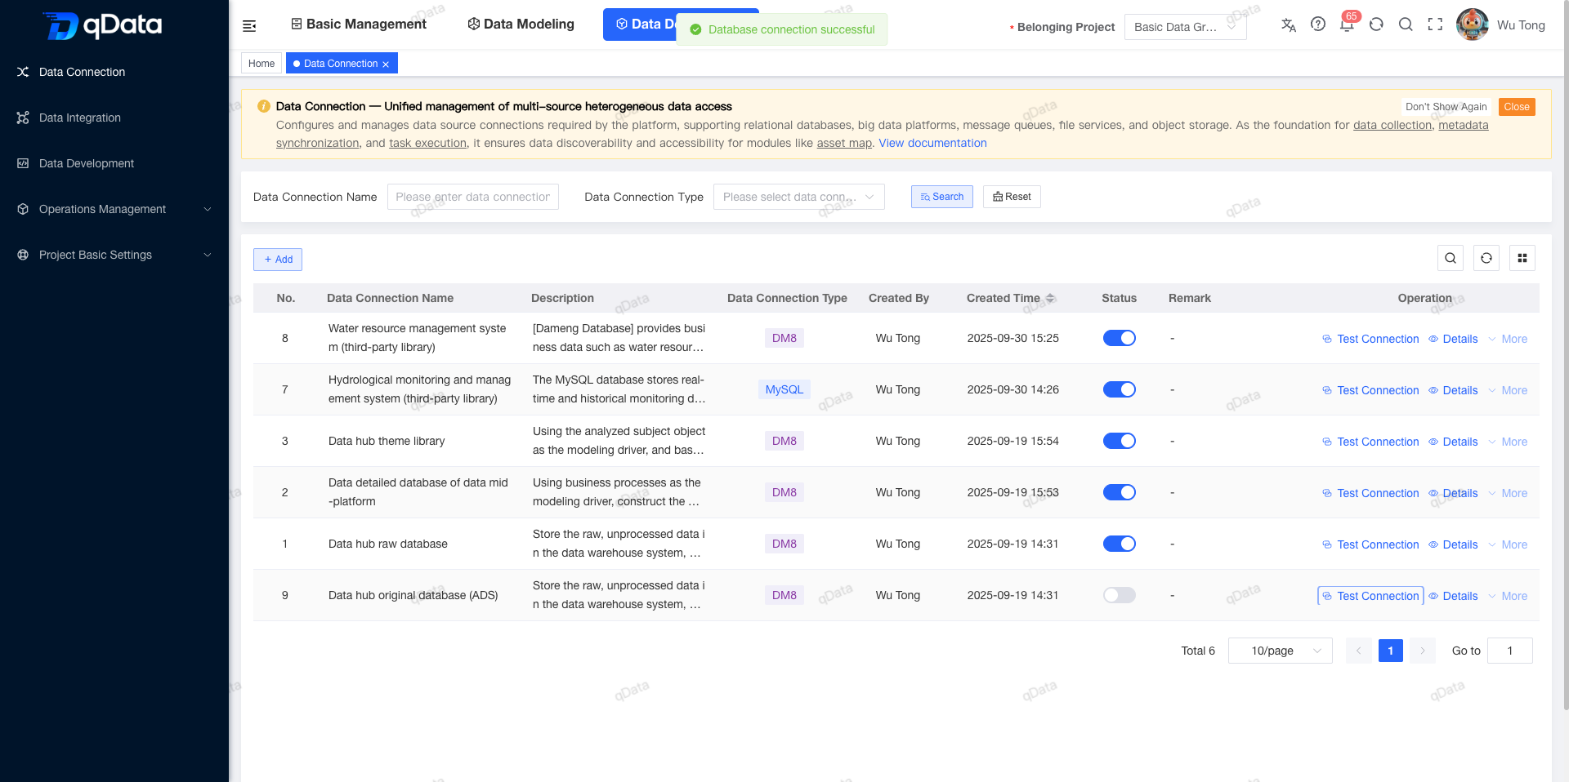Switch to Basic Management tab
1569x782 pixels.
[x=359, y=24]
